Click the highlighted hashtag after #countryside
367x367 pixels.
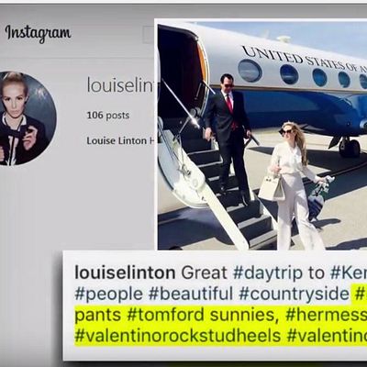pyautogui.click(x=361, y=294)
